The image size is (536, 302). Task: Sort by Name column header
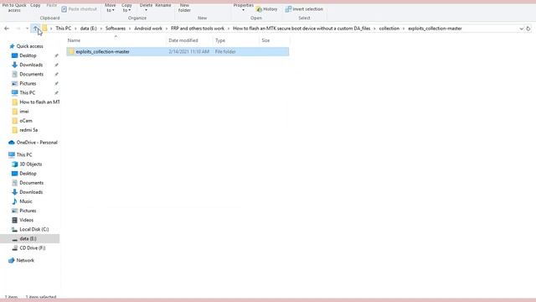(x=74, y=40)
